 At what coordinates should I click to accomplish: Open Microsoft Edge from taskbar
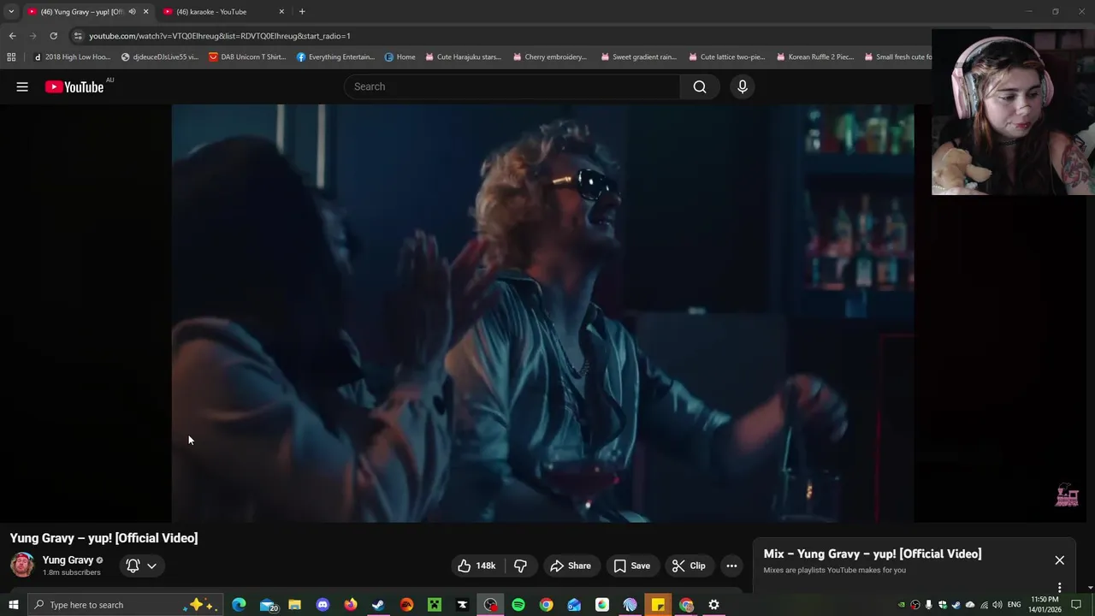pos(239,605)
